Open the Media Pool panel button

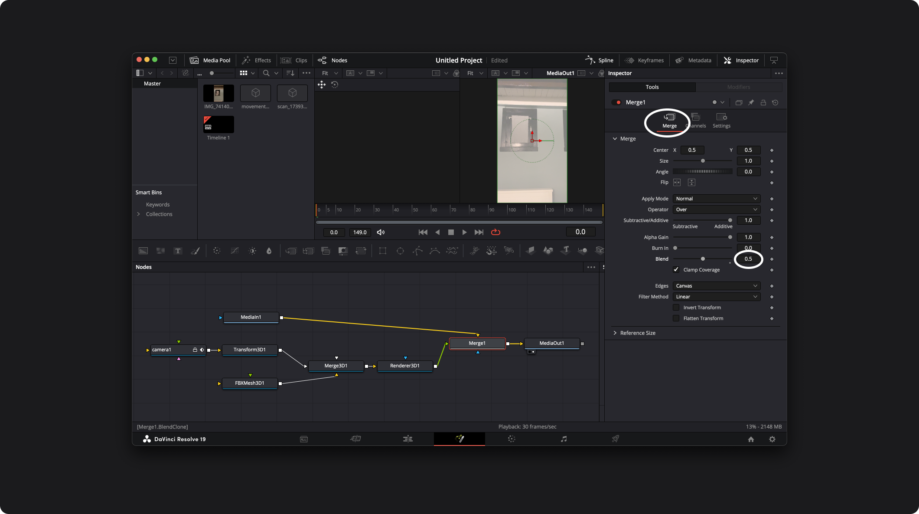(x=211, y=60)
